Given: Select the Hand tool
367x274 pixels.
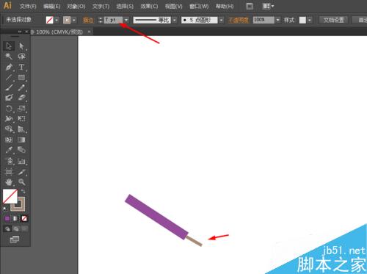Looking at the screenshot, I should pos(9,182).
